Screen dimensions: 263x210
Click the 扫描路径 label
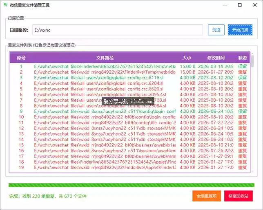[x=19, y=30]
